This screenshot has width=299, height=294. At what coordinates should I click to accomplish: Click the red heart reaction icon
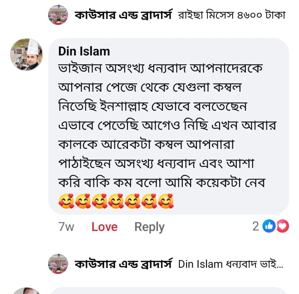click(x=282, y=226)
